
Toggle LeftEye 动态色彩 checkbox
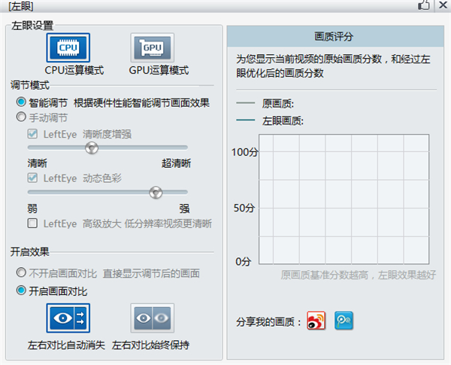pos(32,178)
